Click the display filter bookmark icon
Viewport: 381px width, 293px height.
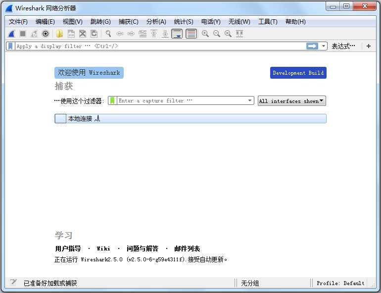10,46
